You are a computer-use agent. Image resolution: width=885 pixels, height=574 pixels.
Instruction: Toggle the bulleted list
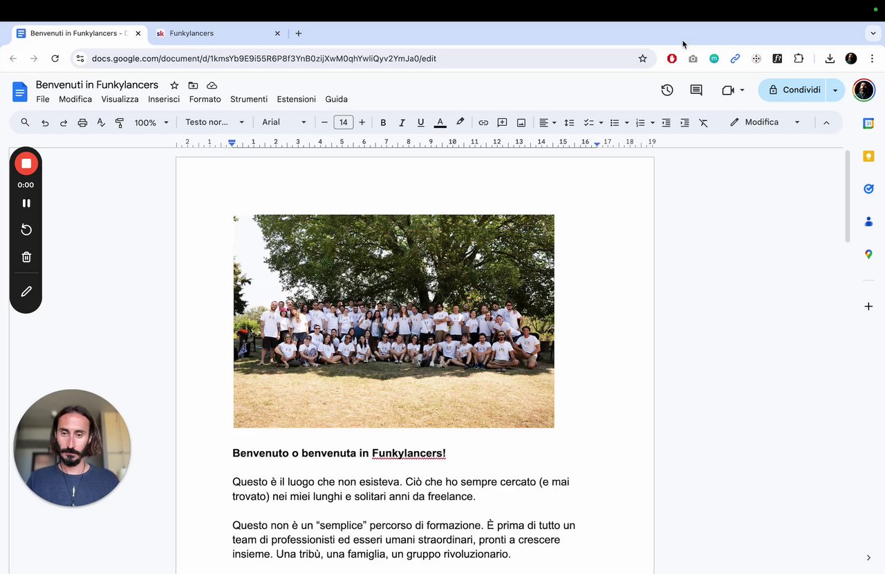pyautogui.click(x=614, y=122)
